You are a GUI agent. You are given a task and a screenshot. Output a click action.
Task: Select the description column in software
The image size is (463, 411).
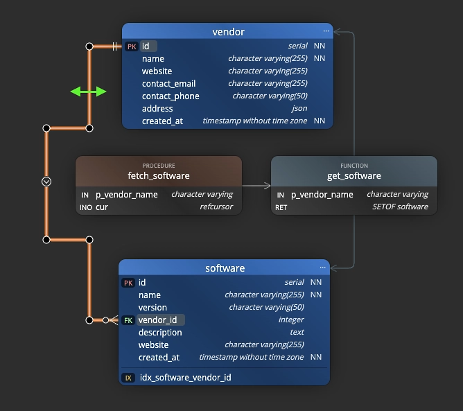[x=224, y=333]
